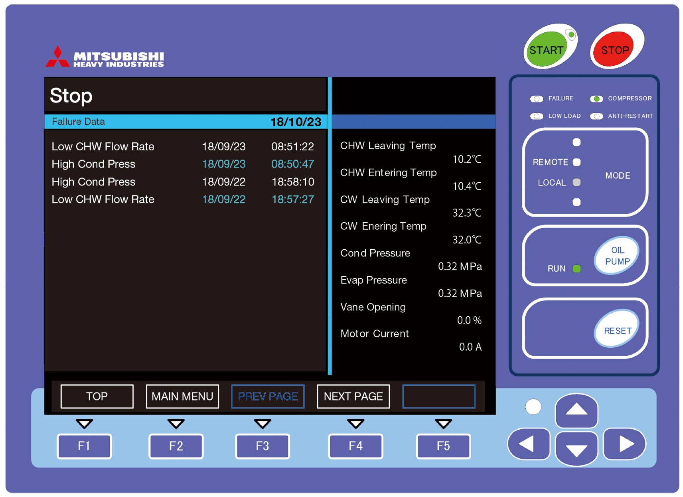This screenshot has width=683, height=497.
Task: Select the REMOTE mode indicator
Action: [576, 162]
